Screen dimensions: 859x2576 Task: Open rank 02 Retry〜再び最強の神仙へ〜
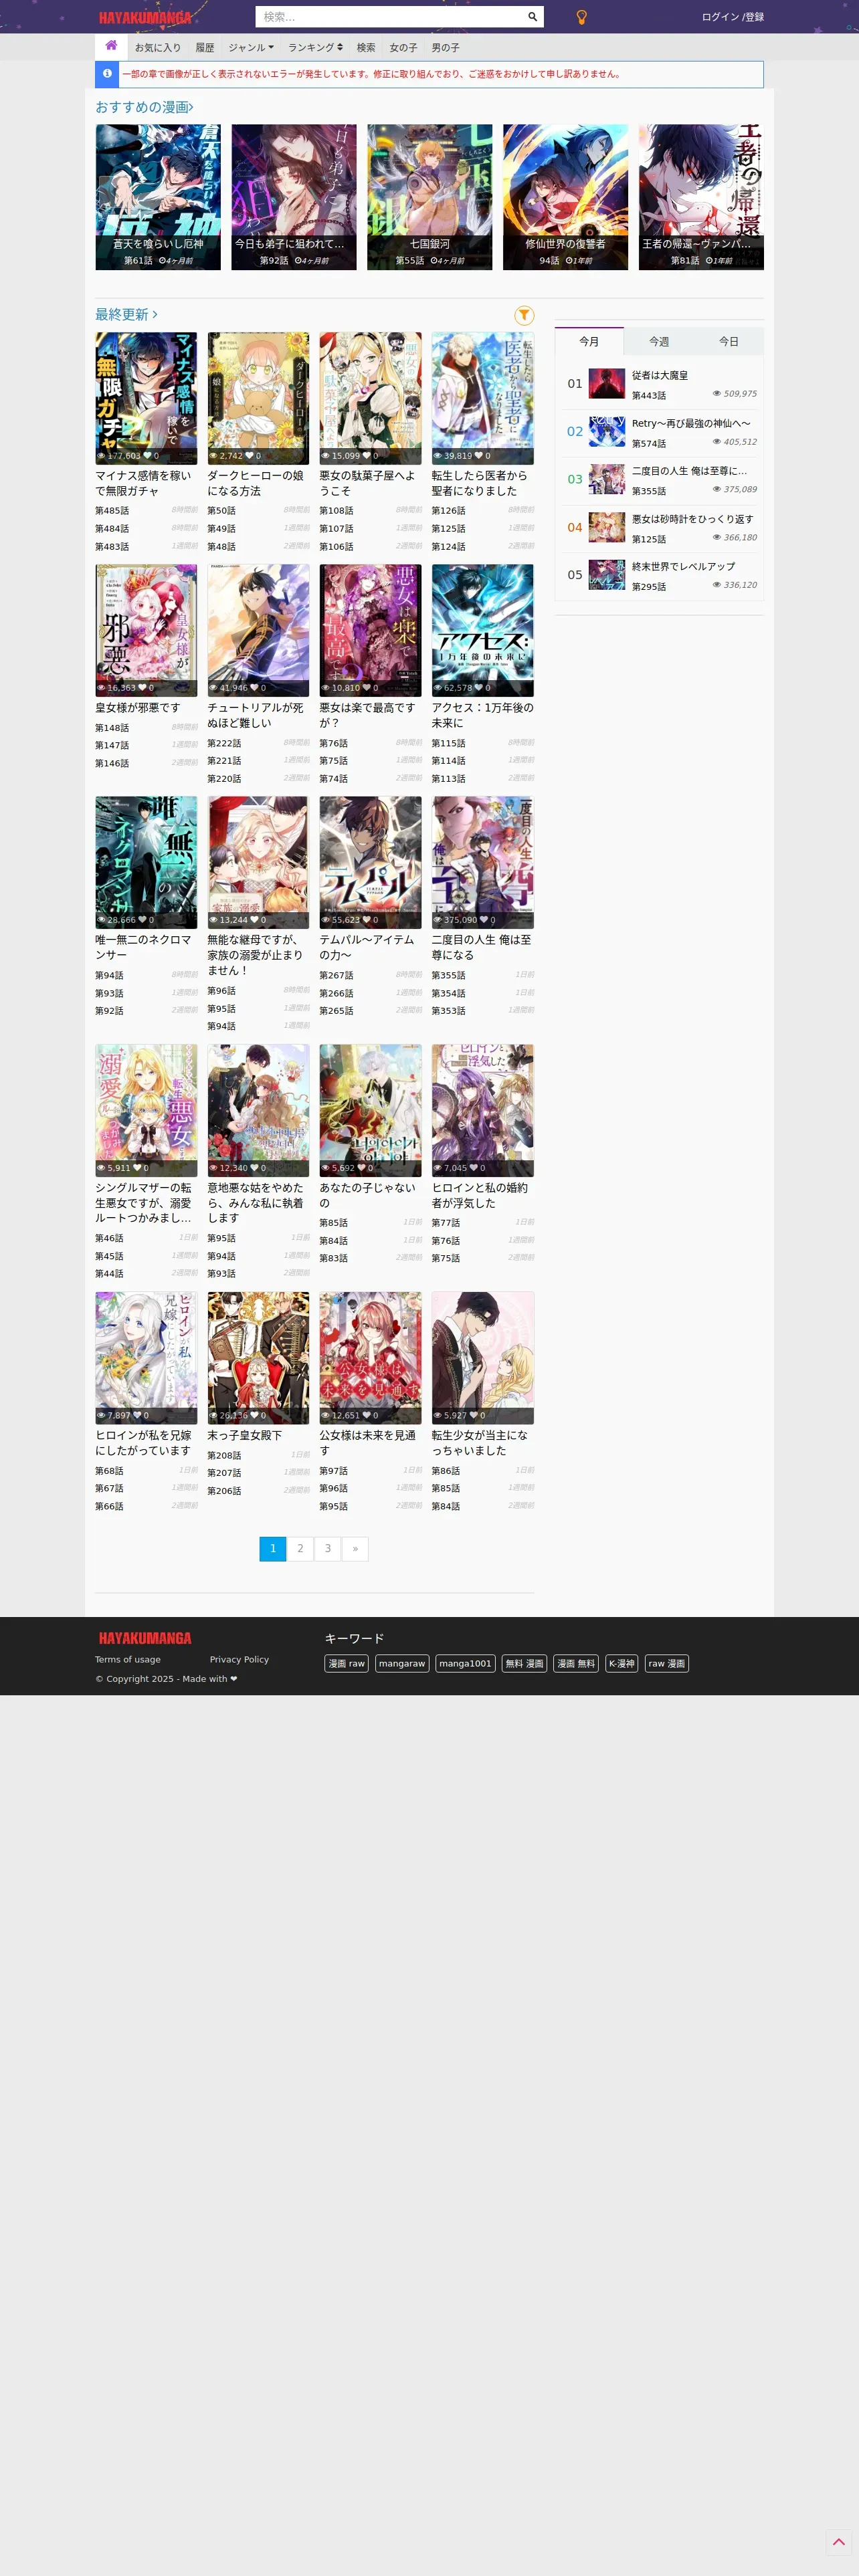click(x=691, y=424)
